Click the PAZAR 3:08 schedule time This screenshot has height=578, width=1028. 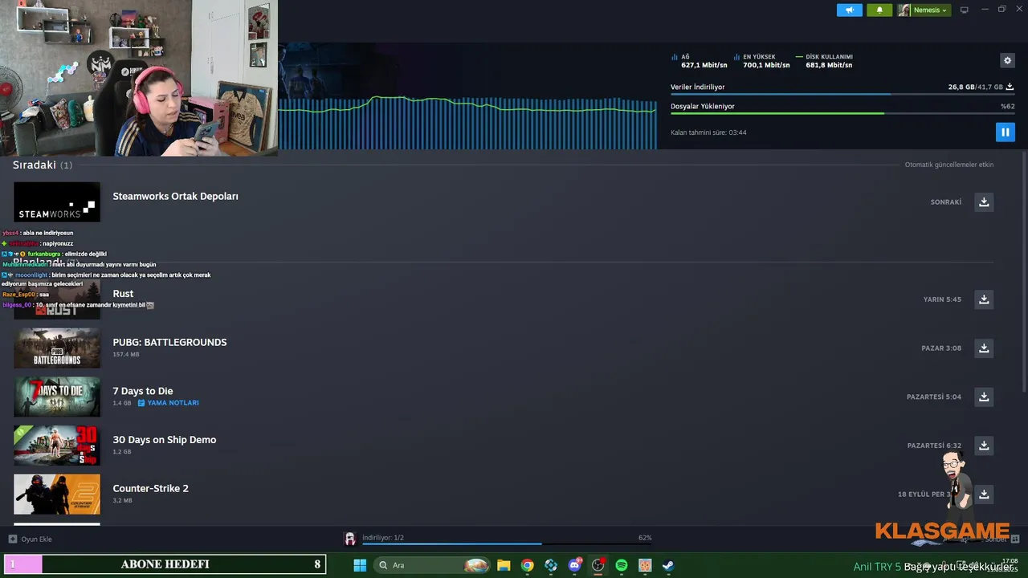pyautogui.click(x=941, y=348)
